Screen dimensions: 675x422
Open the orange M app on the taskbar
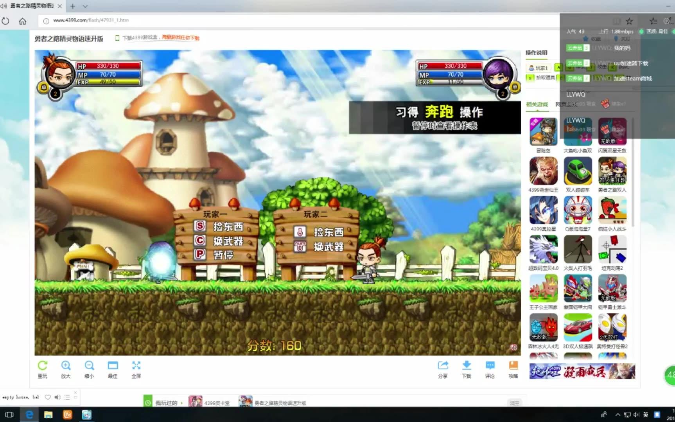pyautogui.click(x=67, y=415)
